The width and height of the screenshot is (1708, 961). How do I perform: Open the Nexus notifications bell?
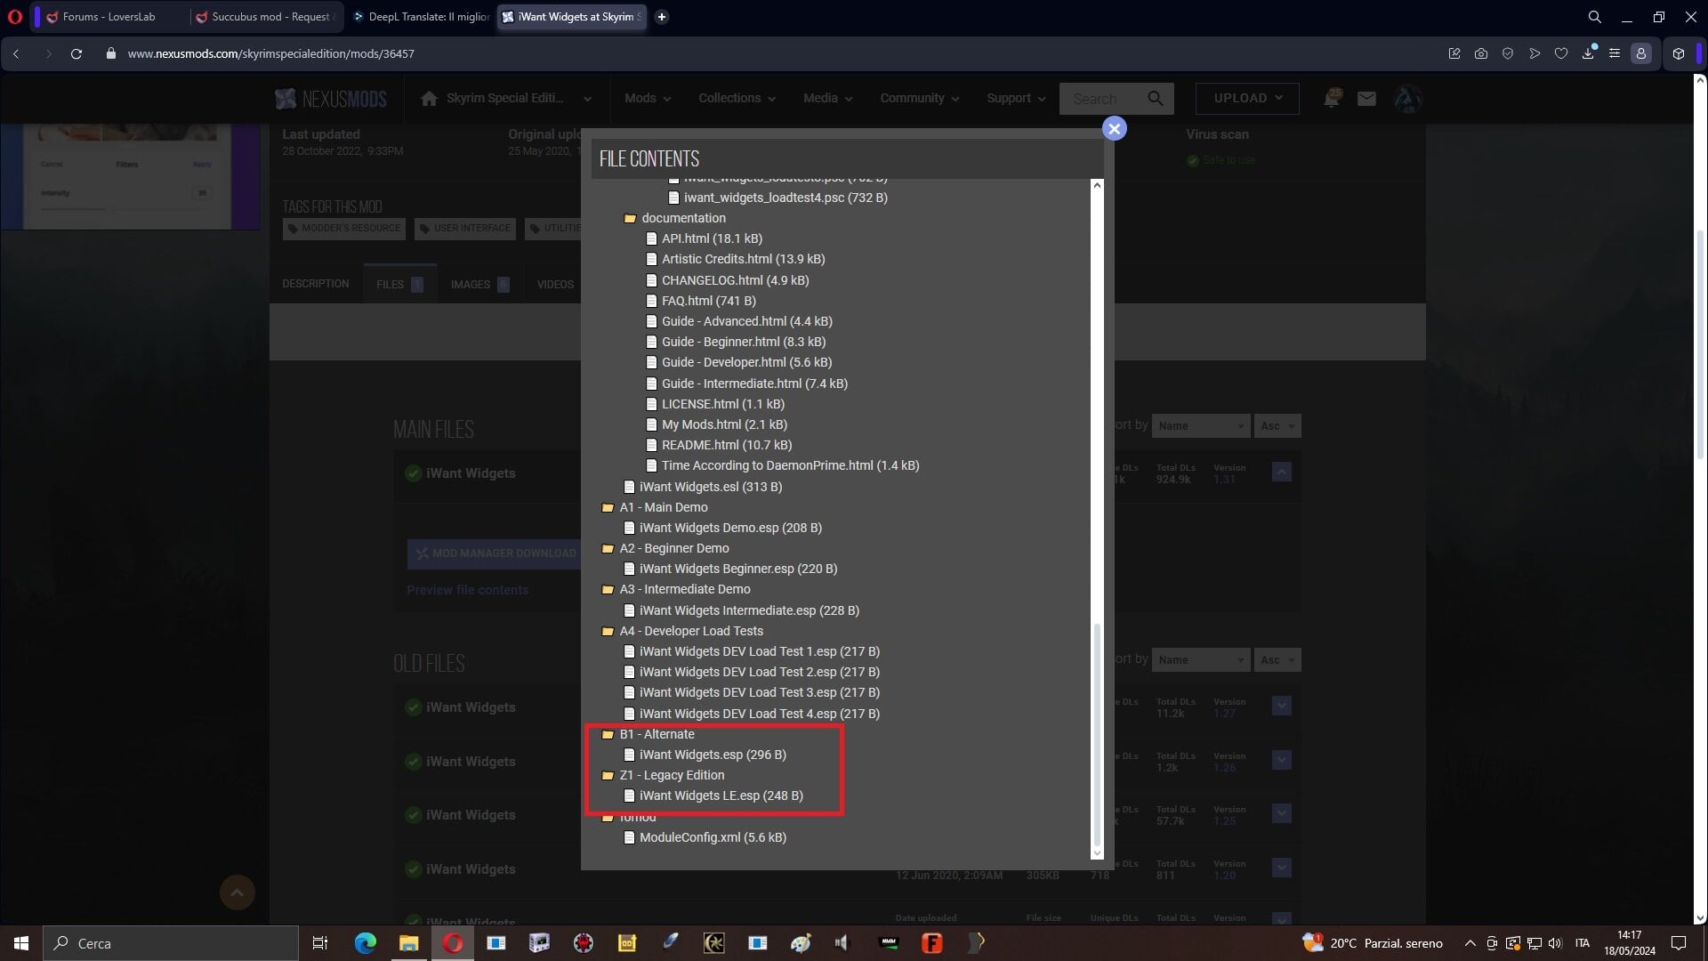1332,98
